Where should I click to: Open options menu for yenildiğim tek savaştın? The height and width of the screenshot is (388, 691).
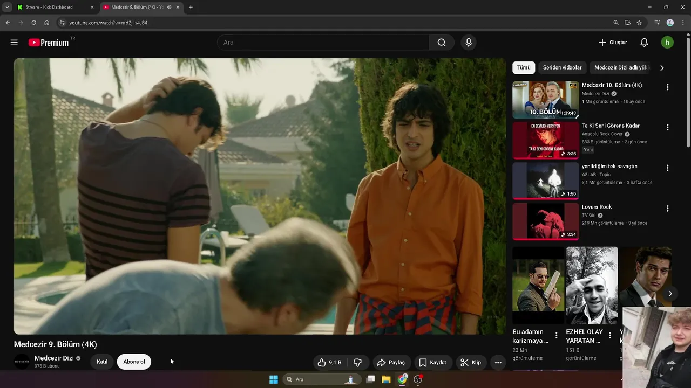coord(667,168)
